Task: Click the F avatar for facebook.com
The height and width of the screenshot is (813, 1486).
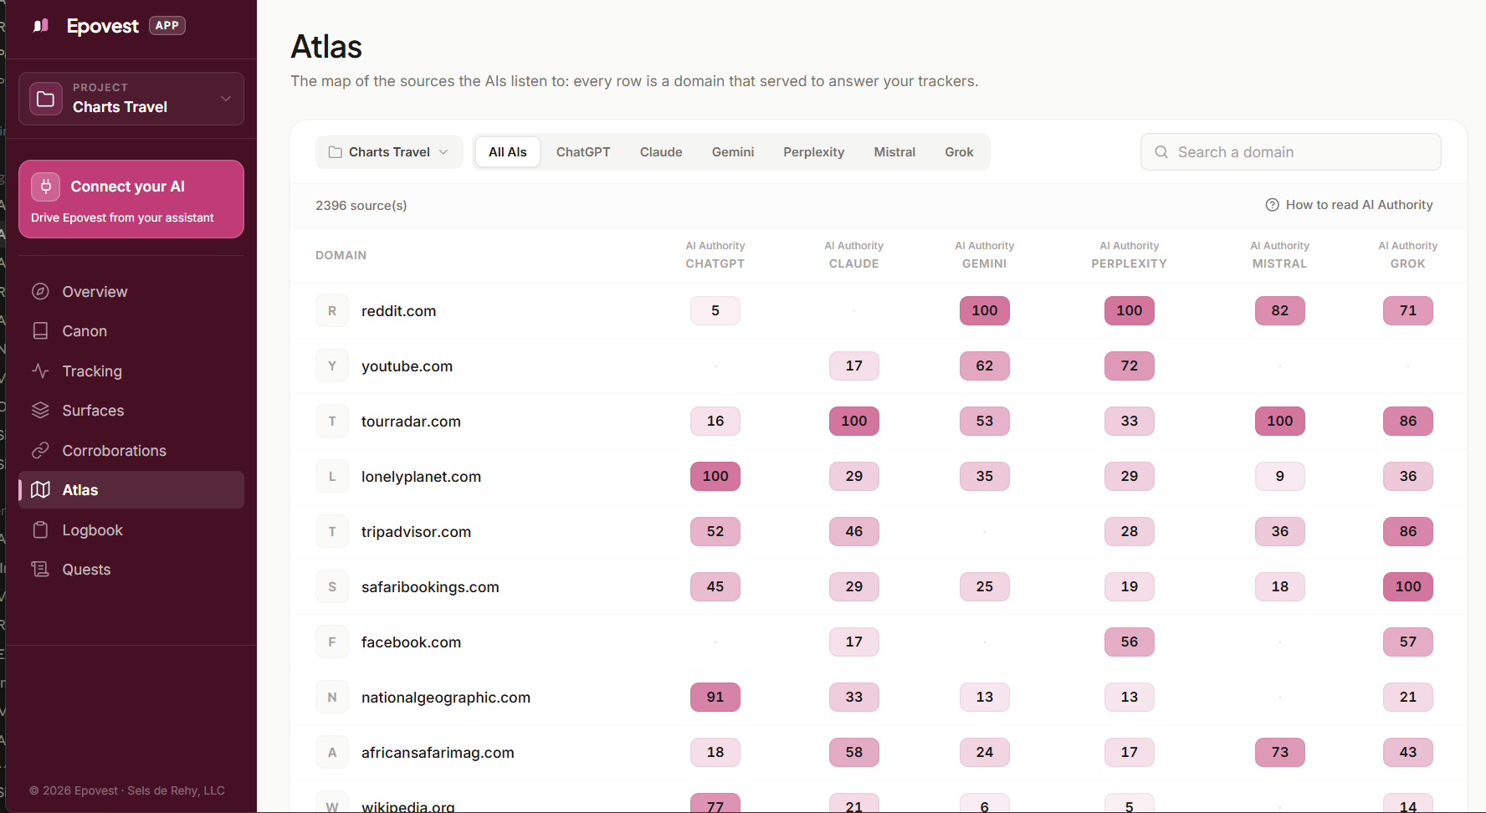Action: coord(332,642)
